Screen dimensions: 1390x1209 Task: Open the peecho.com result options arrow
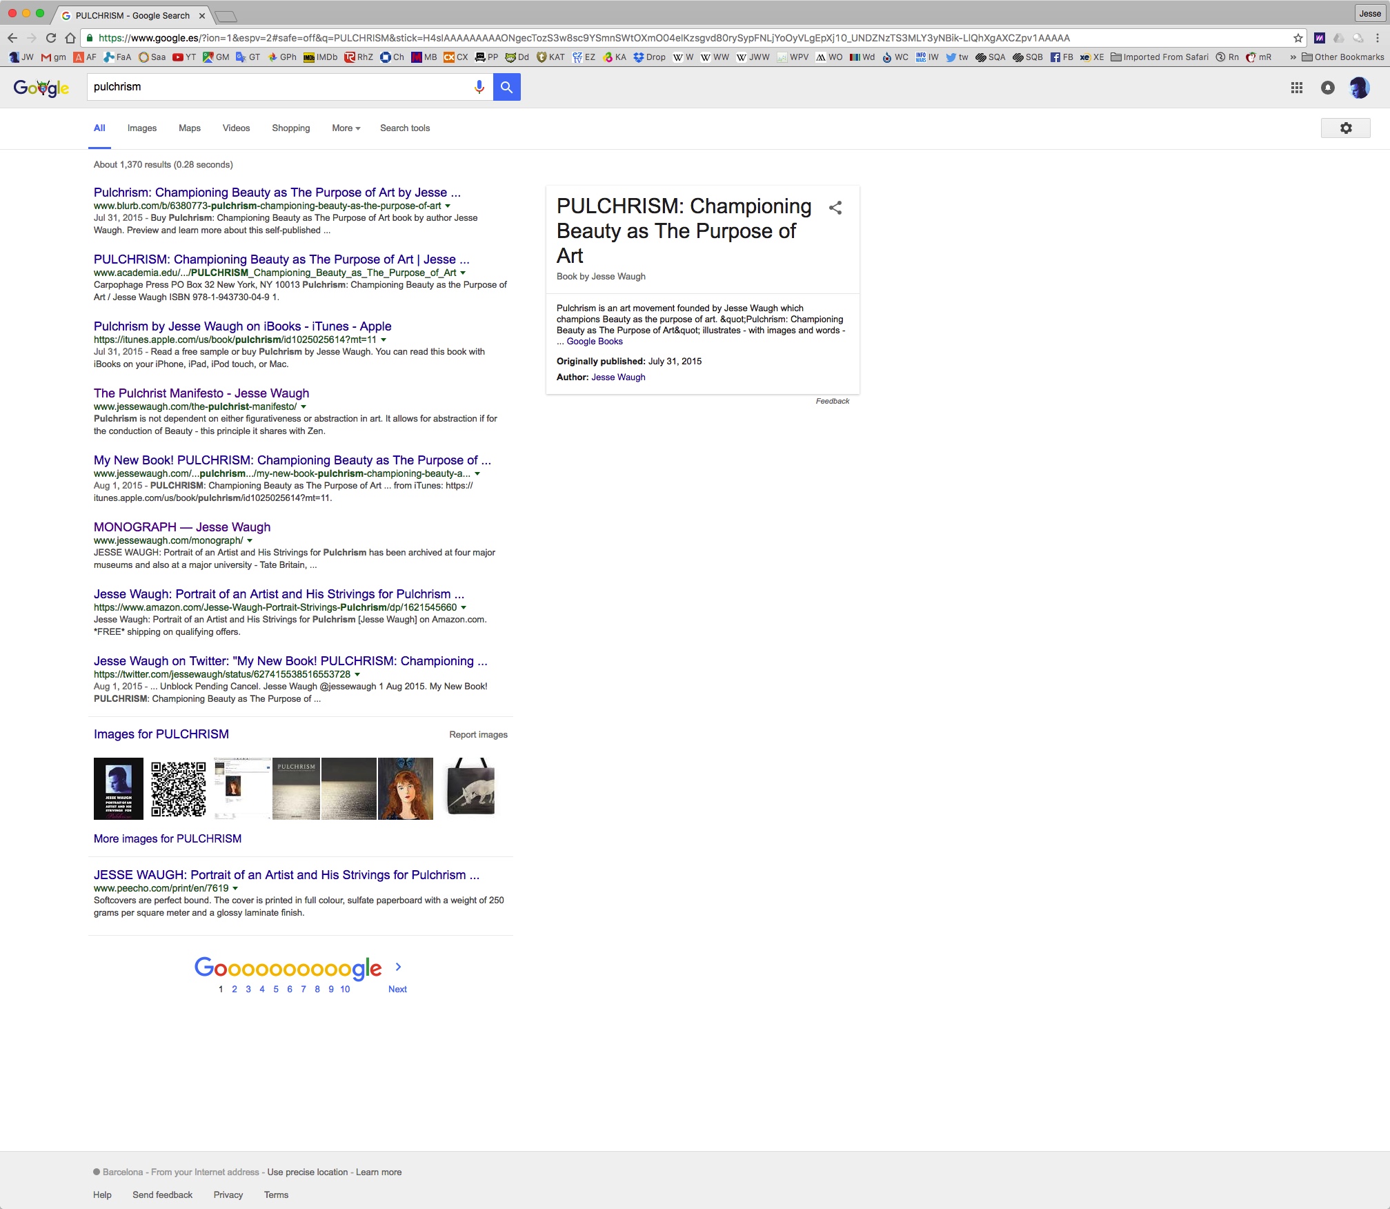[235, 888]
